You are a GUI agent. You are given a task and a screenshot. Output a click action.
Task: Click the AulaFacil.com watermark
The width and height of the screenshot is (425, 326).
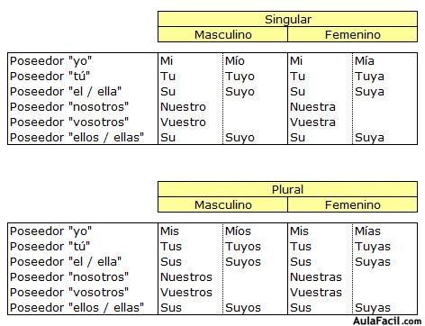point(387,321)
